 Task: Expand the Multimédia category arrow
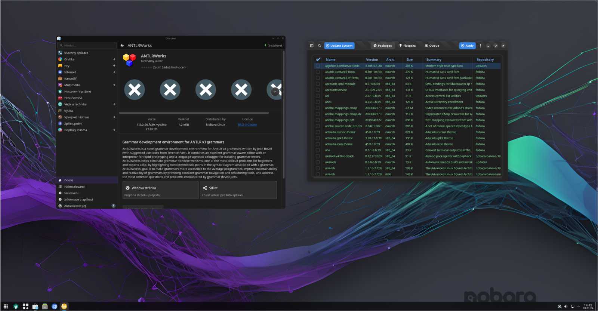pyautogui.click(x=114, y=85)
